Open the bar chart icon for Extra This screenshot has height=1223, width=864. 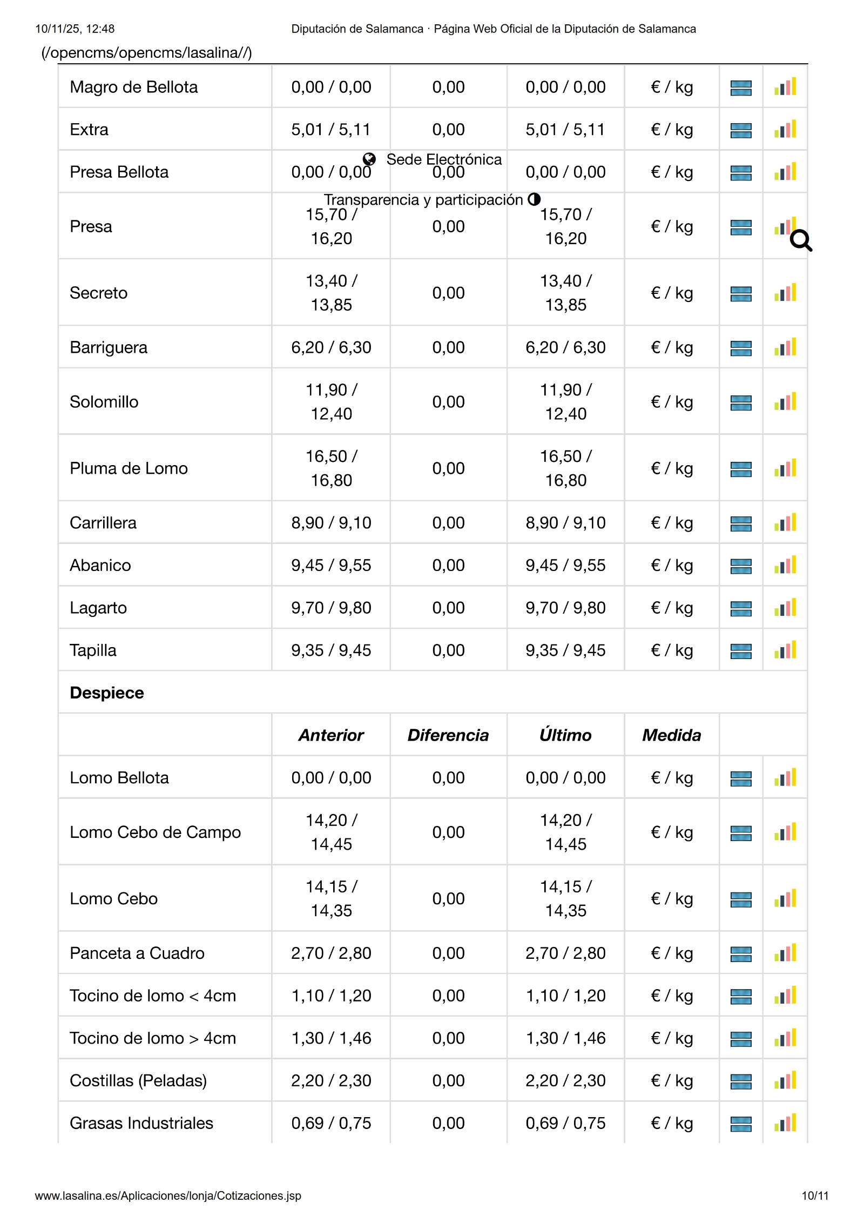[785, 130]
